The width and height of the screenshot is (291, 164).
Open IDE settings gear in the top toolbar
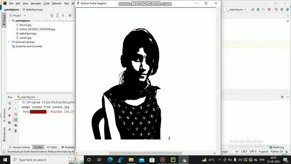(x=282, y=10)
